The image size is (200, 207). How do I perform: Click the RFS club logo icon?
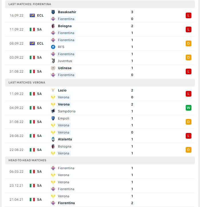click(x=53, y=47)
